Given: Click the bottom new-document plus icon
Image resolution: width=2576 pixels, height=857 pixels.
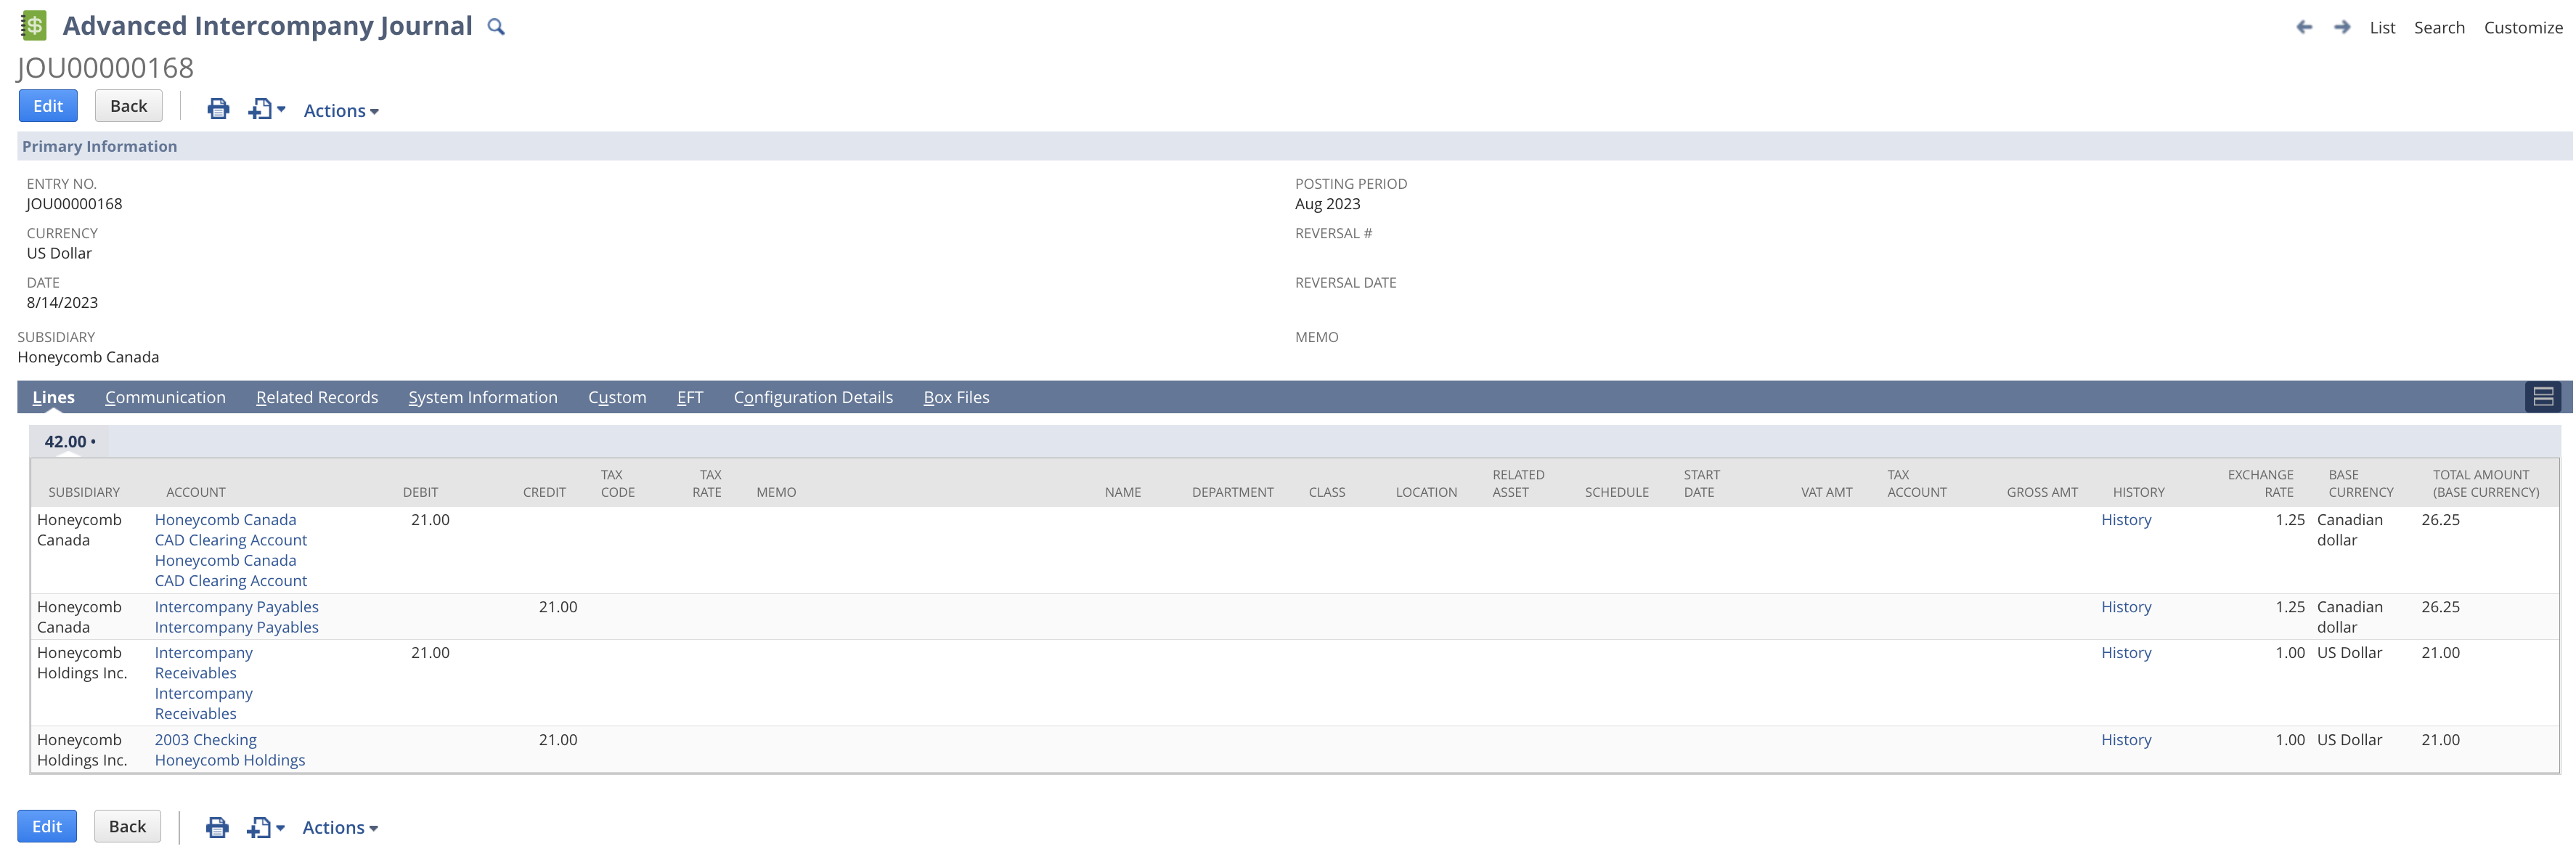Looking at the screenshot, I should point(260,827).
